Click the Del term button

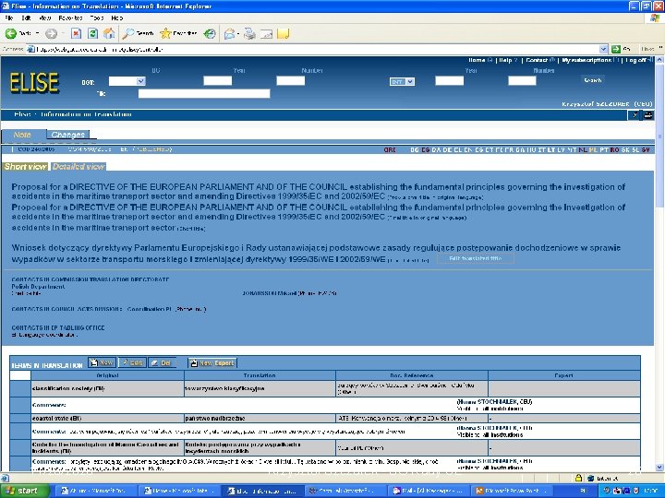pyautogui.click(x=162, y=363)
